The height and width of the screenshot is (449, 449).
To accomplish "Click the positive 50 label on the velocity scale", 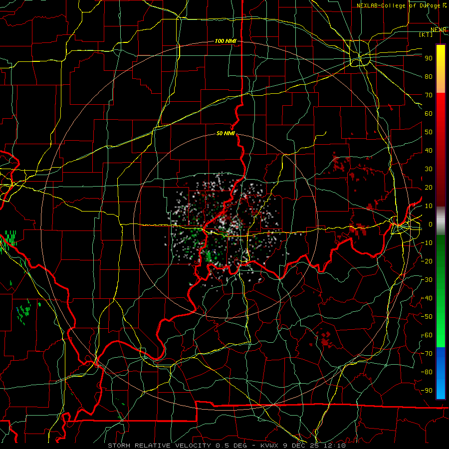I will (x=429, y=132).
